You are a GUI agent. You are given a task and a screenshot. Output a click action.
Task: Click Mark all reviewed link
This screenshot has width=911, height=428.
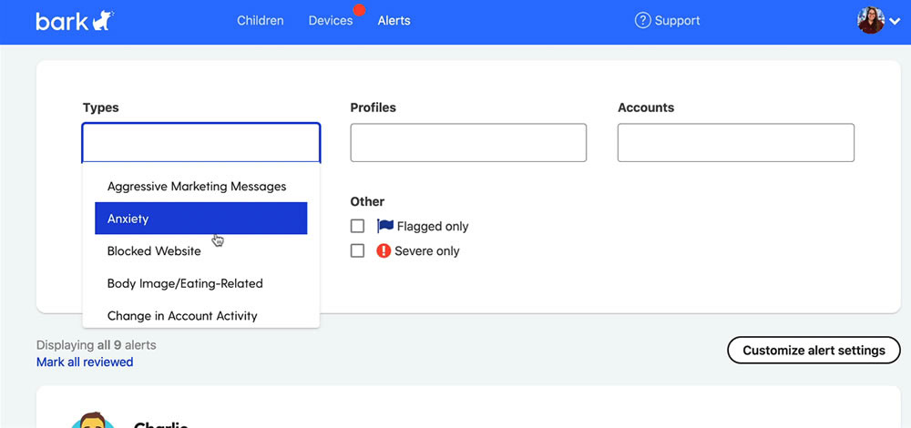pos(85,362)
